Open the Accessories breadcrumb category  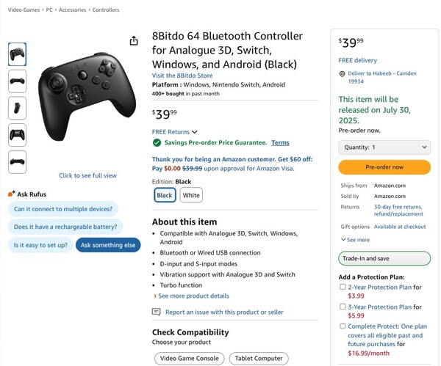click(73, 10)
